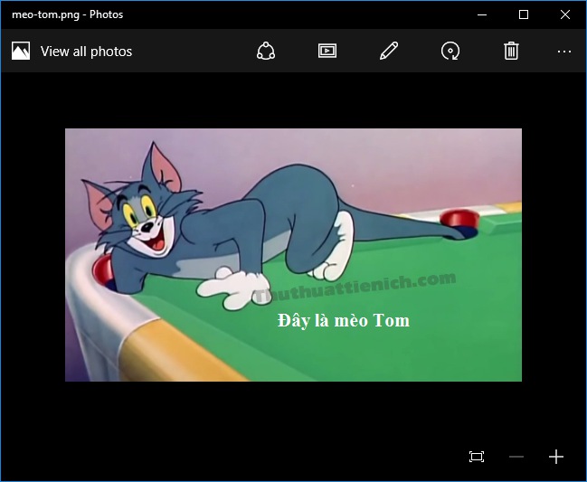Open Edit using the pencil icon
The image size is (587, 482).
[389, 52]
